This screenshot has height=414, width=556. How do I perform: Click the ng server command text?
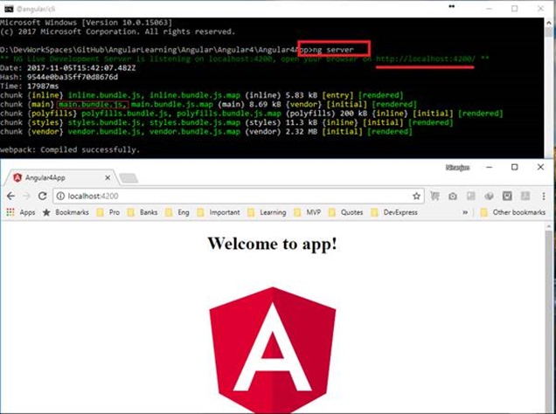333,50
